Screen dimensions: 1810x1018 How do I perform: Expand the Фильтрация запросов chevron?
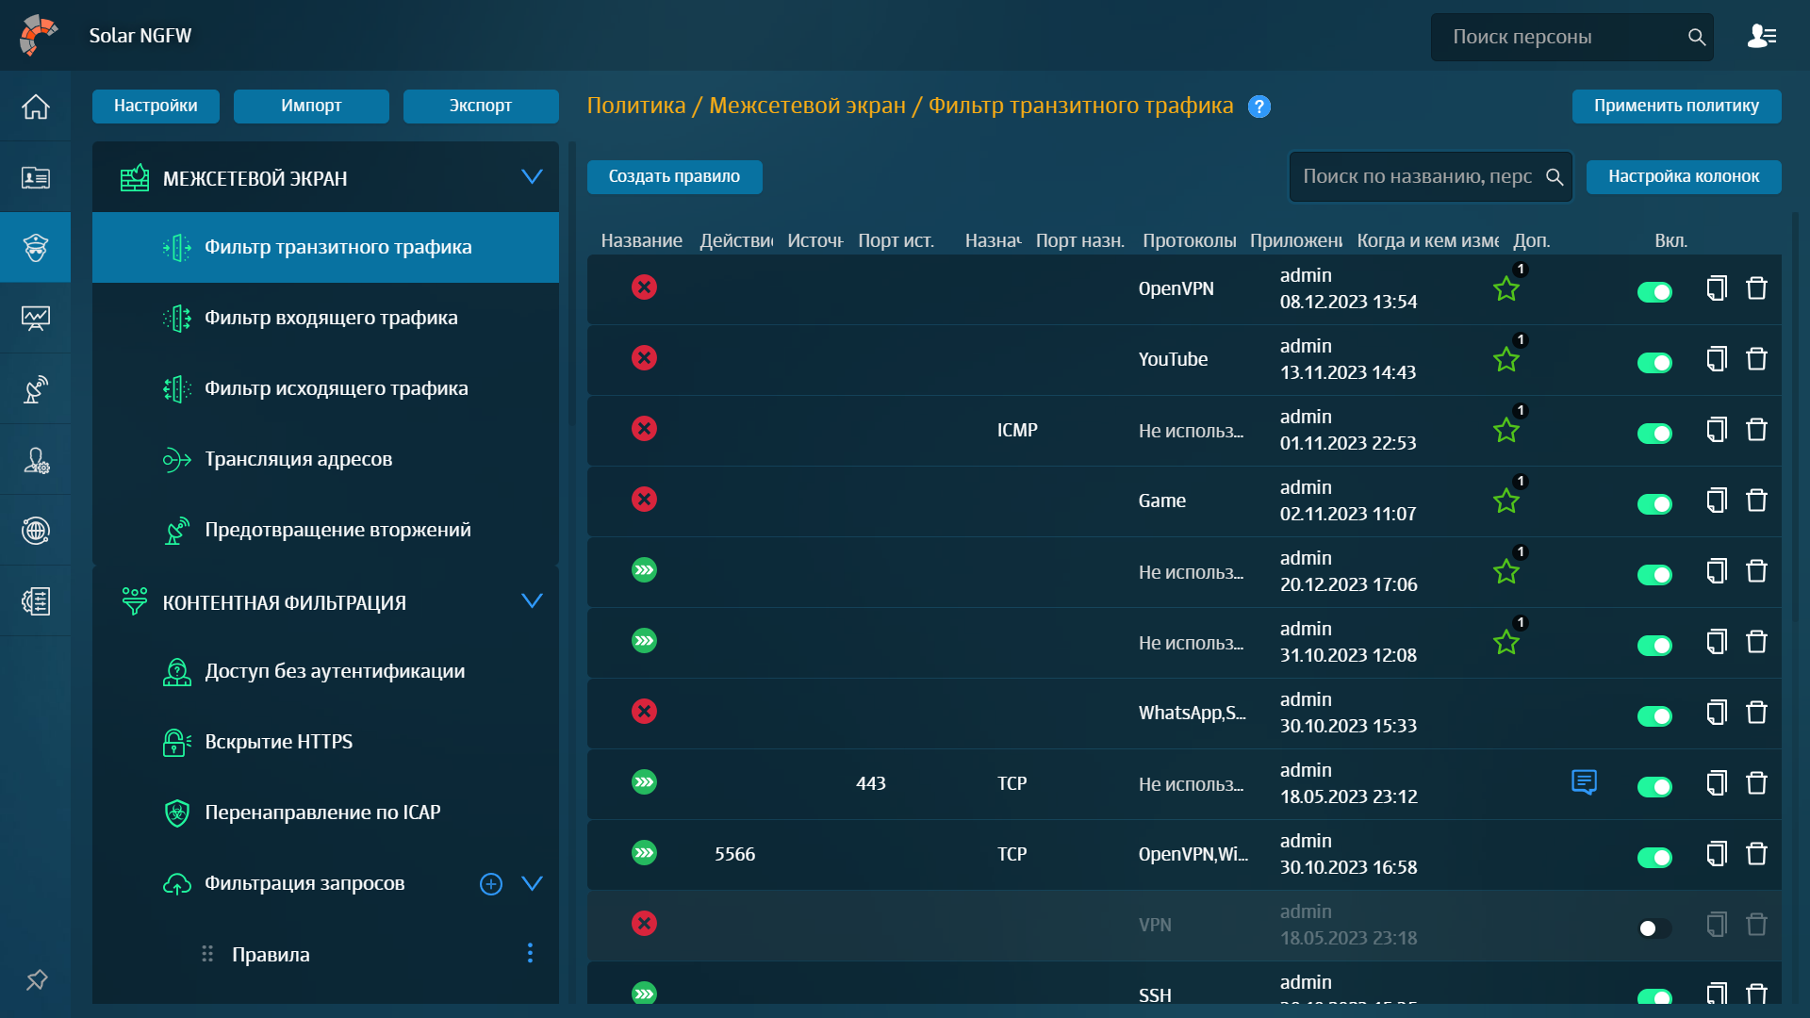pyautogui.click(x=532, y=884)
